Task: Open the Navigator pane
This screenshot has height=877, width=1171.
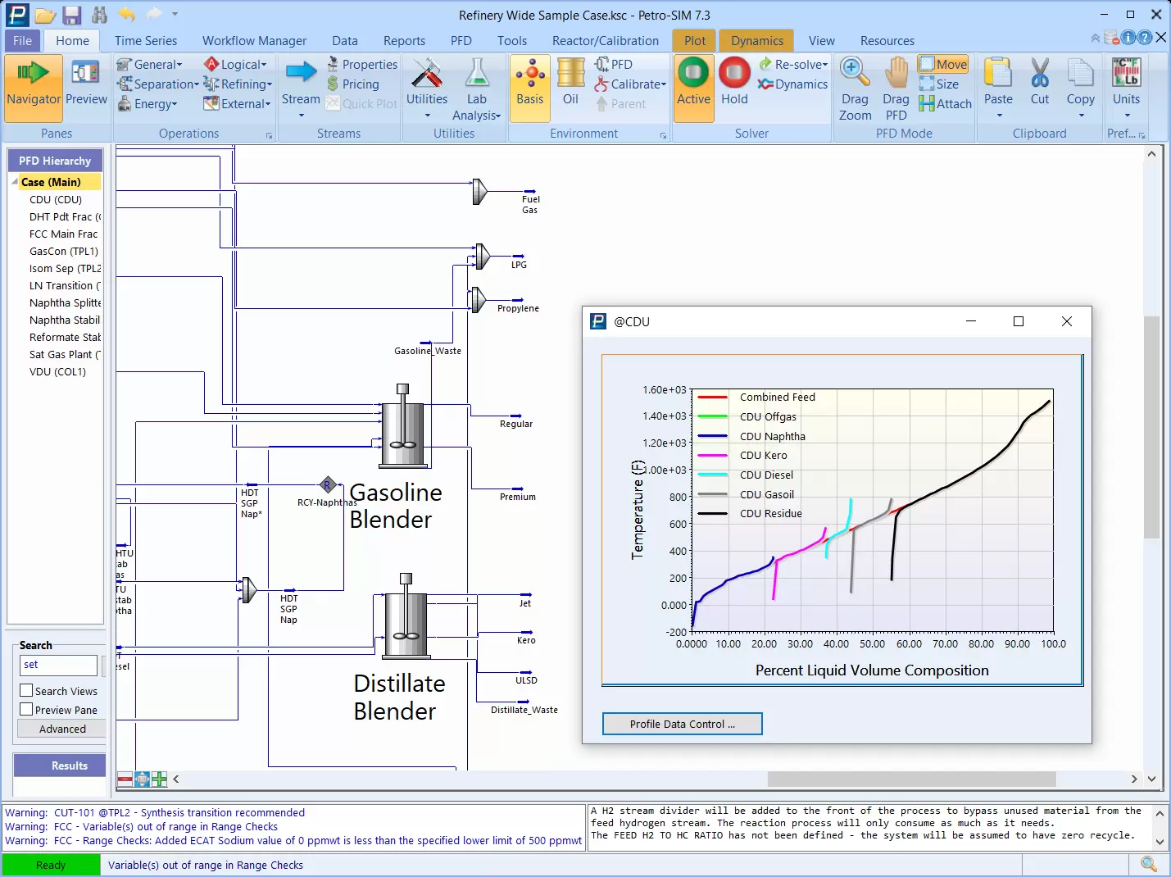Action: click(x=34, y=89)
